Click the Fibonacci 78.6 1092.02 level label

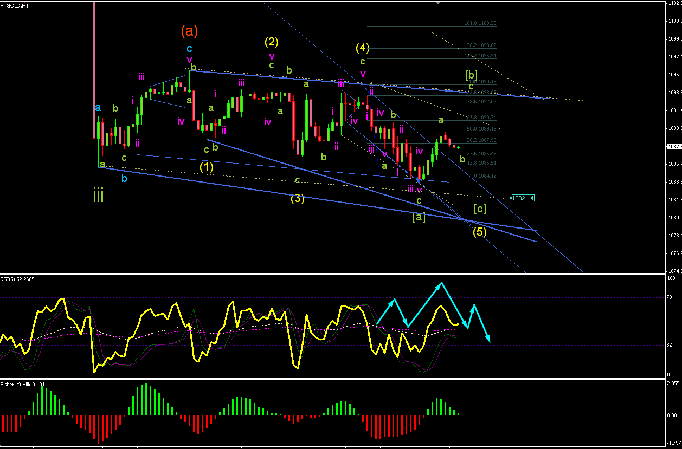click(481, 102)
